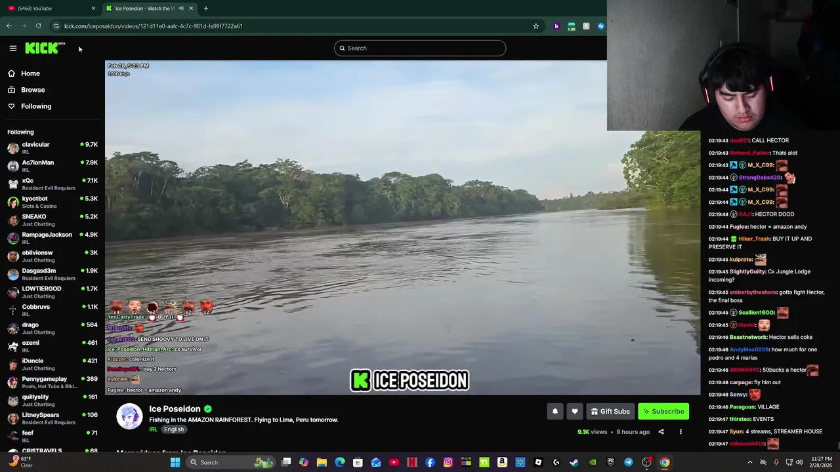The image size is (840, 472).
Task: Open Task View on the taskbar
Action: [286, 462]
